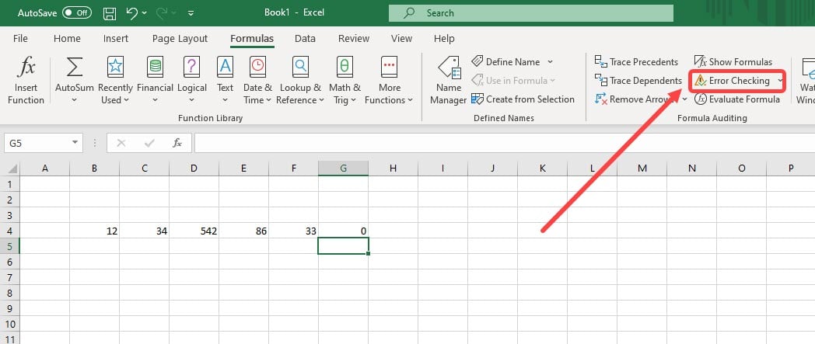
Task: Expand the AutoSum dropdown arrow
Action: point(73,100)
